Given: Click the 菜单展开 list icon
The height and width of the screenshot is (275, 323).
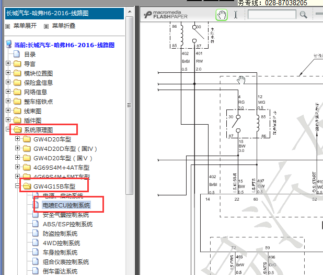Looking at the screenshot, I should pos(8,26).
